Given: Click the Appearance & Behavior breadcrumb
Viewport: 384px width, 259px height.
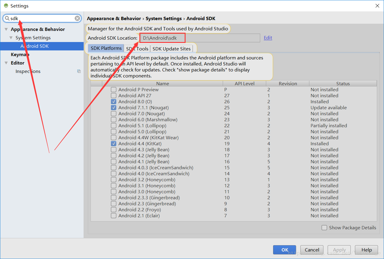Looking at the screenshot, I should (114, 18).
